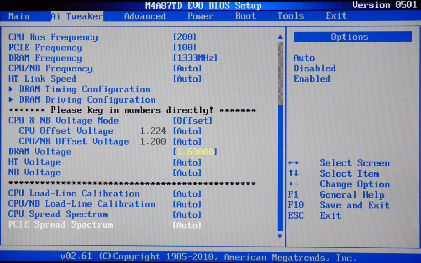Select the CPU Offset Voltage label
Viewport: 421px width, 263px height.
(x=66, y=131)
